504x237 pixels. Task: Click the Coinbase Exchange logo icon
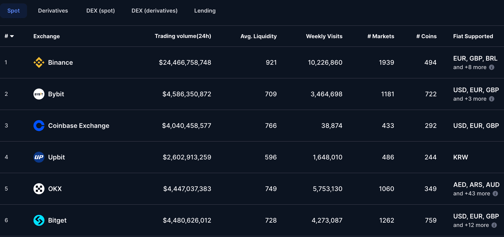pyautogui.click(x=39, y=125)
